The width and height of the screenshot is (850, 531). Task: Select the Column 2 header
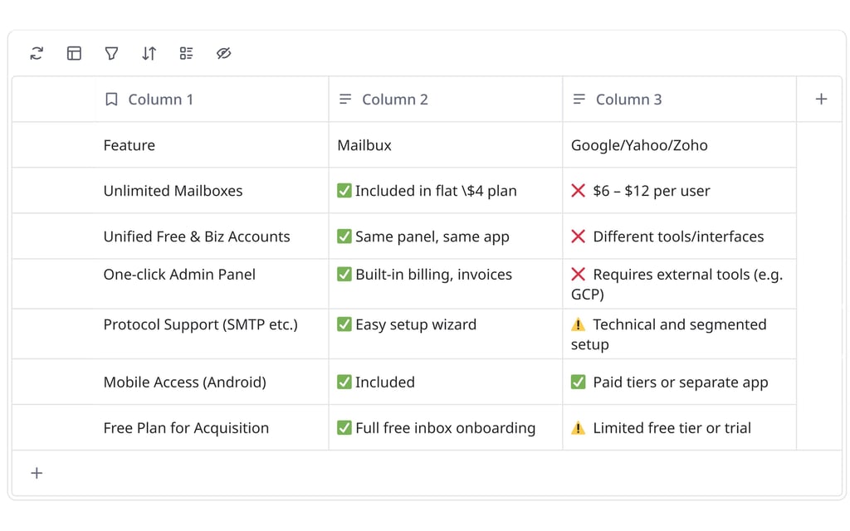click(446, 100)
